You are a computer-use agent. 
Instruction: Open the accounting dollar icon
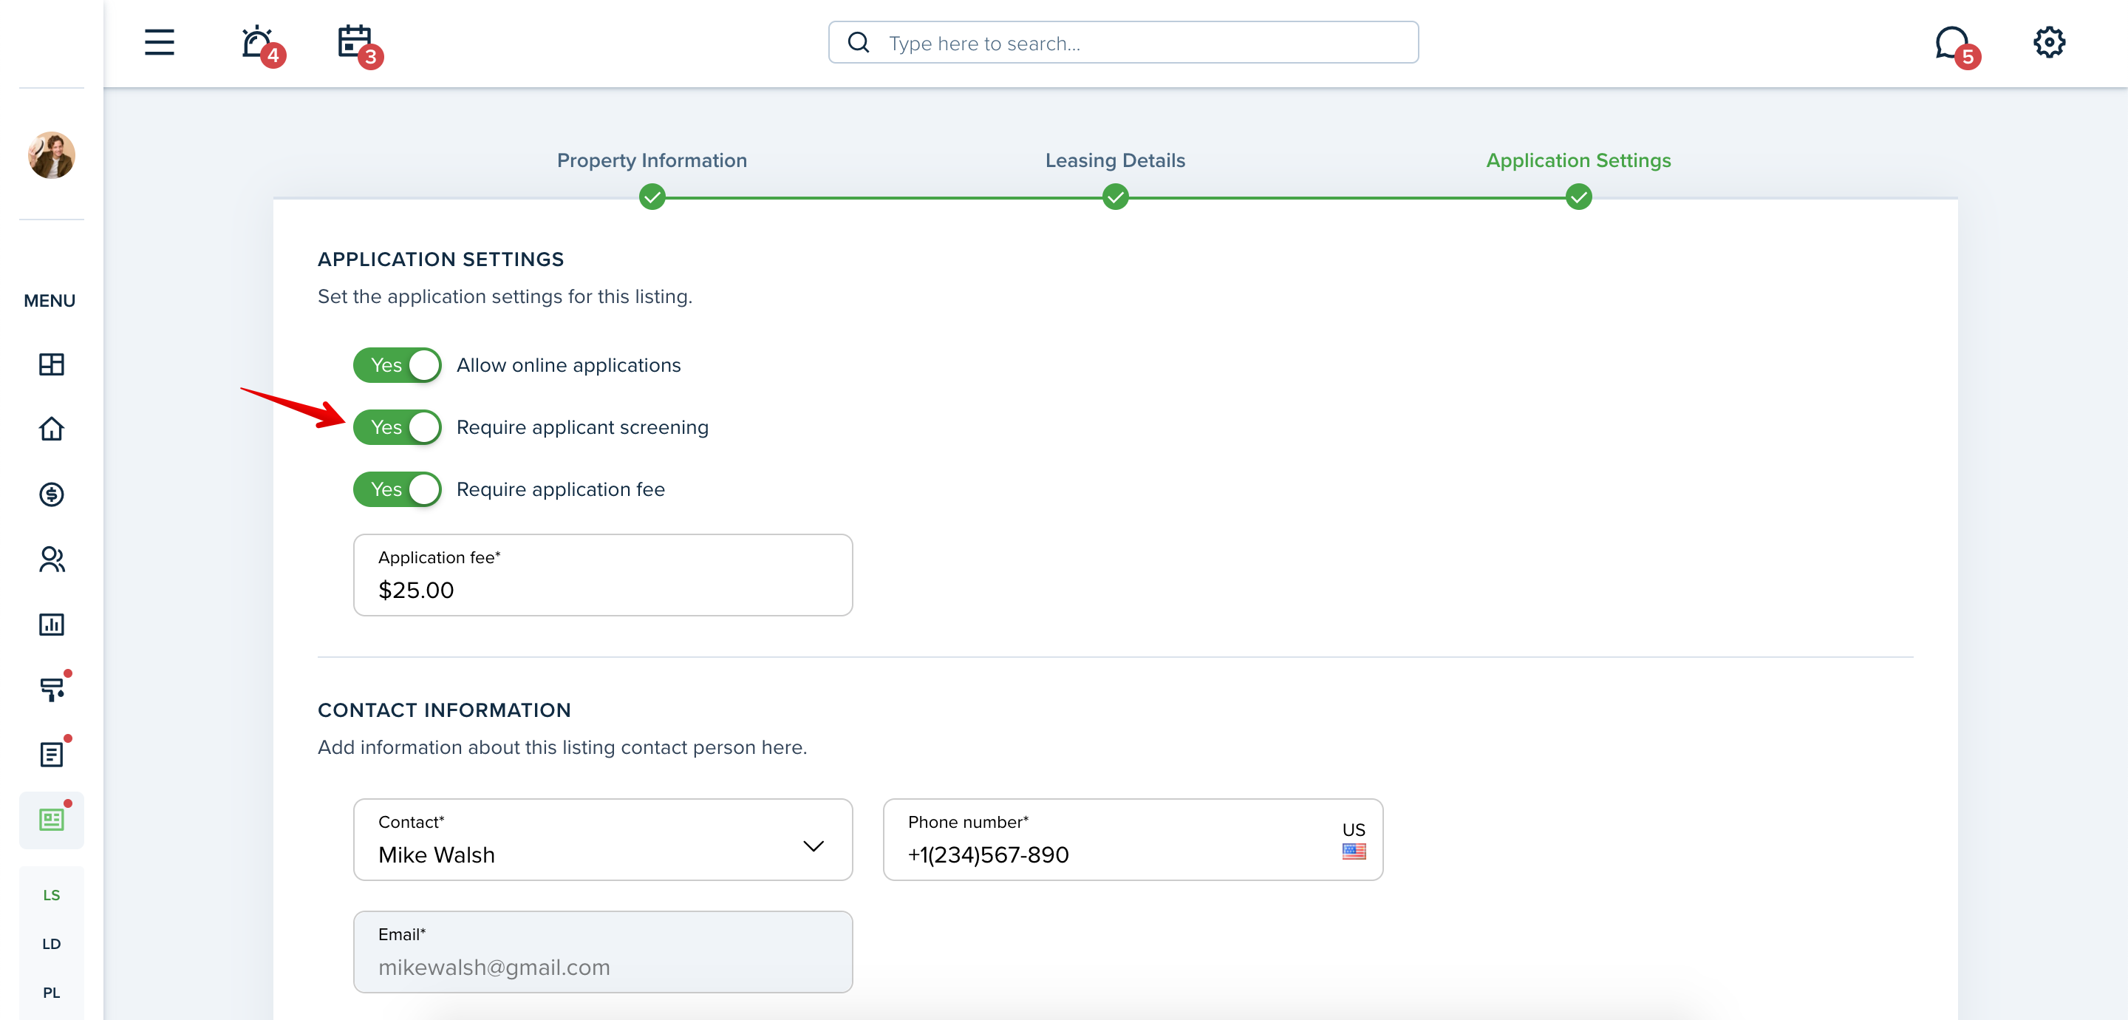(51, 494)
